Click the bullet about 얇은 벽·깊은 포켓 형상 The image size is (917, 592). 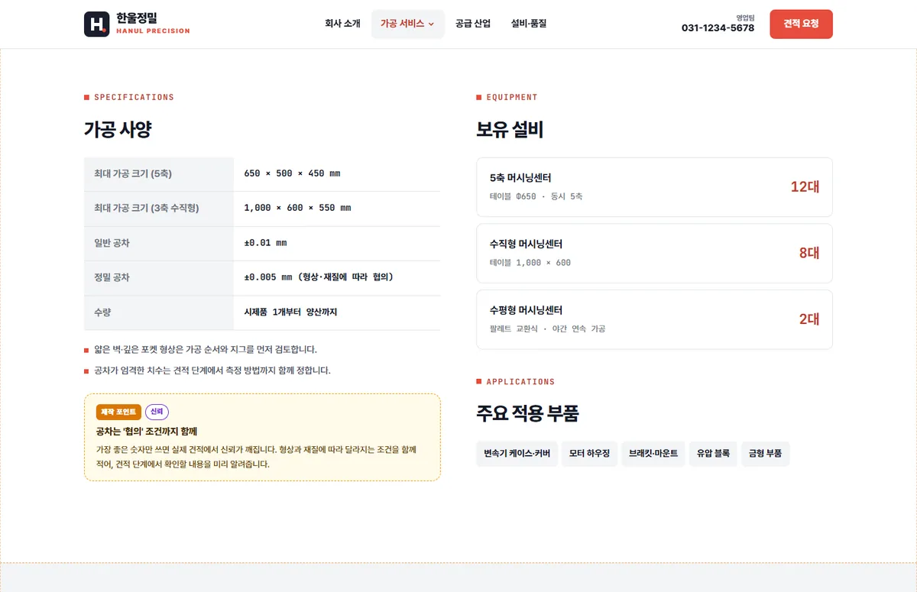205,350
